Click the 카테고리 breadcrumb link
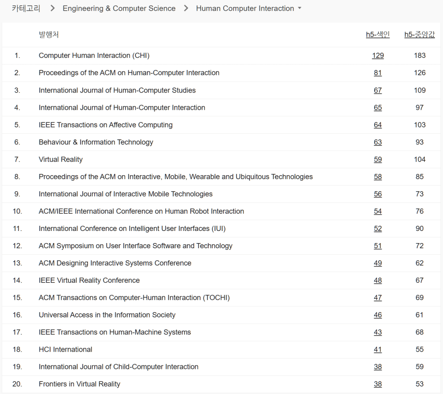Image resolution: width=443 pixels, height=394 pixels. pyautogui.click(x=26, y=9)
